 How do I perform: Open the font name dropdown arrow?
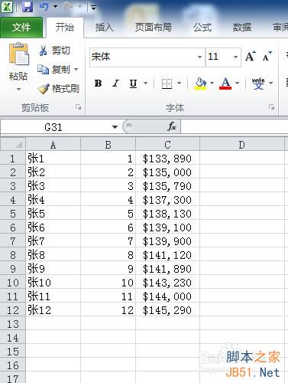(x=200, y=57)
